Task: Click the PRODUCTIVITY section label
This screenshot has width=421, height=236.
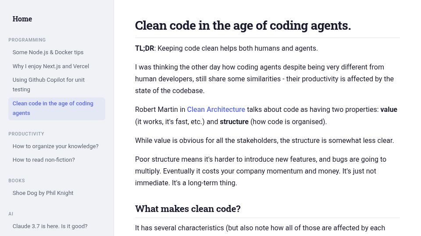Action: point(26,134)
